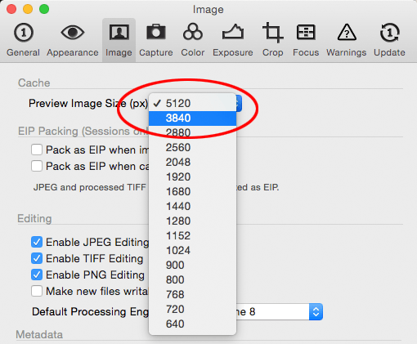Image resolution: width=417 pixels, height=344 pixels.
Task: Choose 3840 in preview size list
Action: pos(192,118)
